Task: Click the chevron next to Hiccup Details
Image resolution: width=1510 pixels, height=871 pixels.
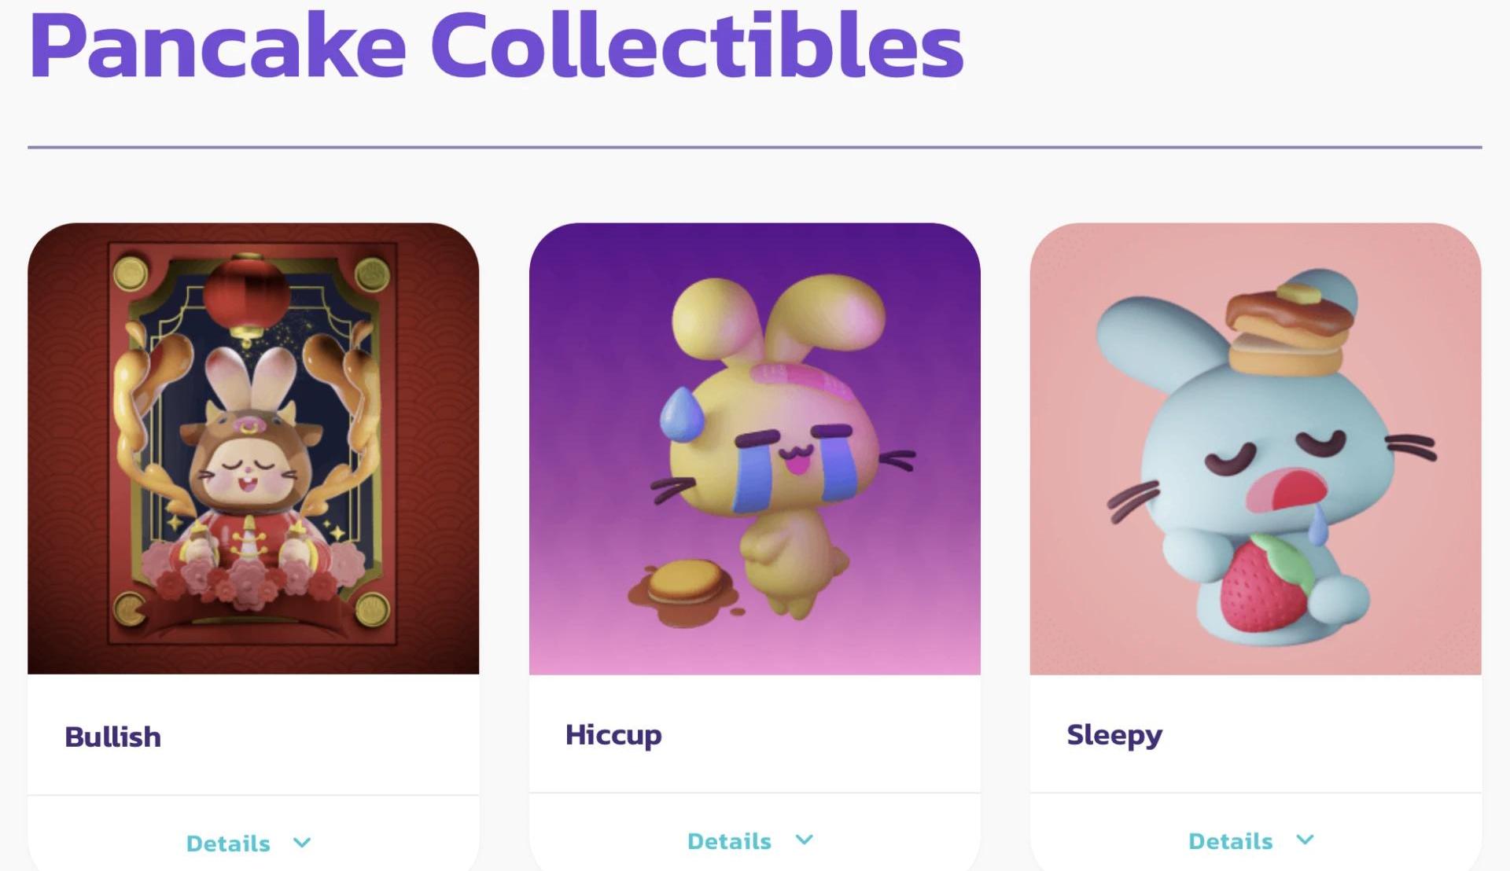Action: point(804,840)
